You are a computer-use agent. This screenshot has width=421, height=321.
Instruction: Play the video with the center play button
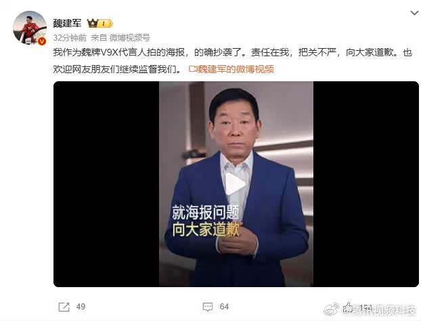[x=236, y=184]
